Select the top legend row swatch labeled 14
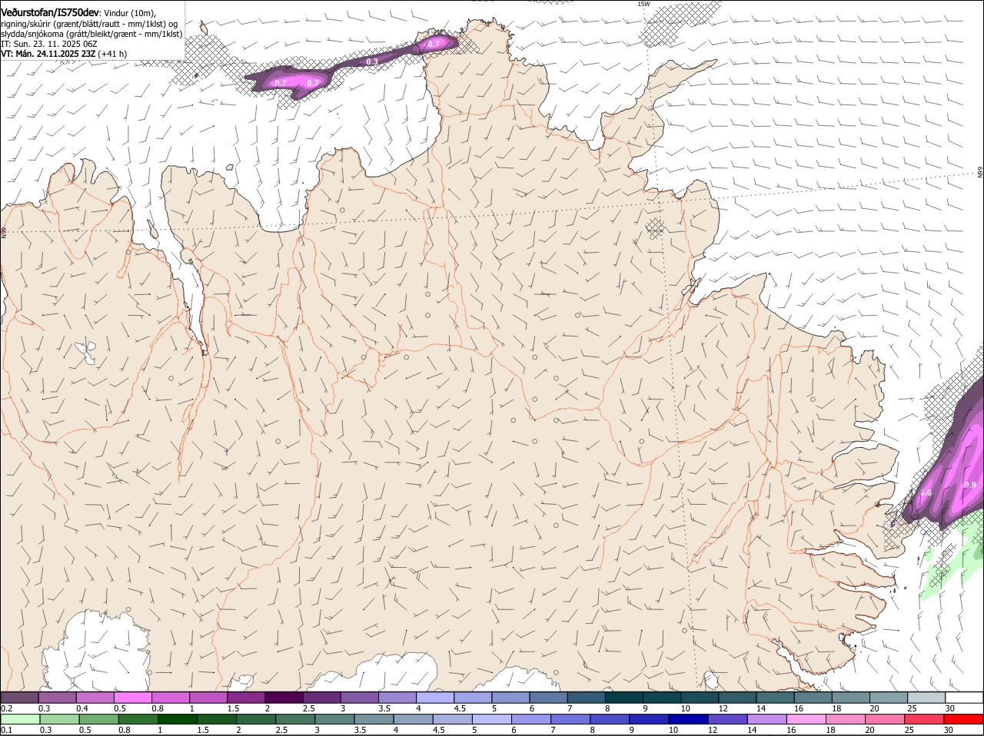Image resolution: width=984 pixels, height=736 pixels. [x=775, y=698]
